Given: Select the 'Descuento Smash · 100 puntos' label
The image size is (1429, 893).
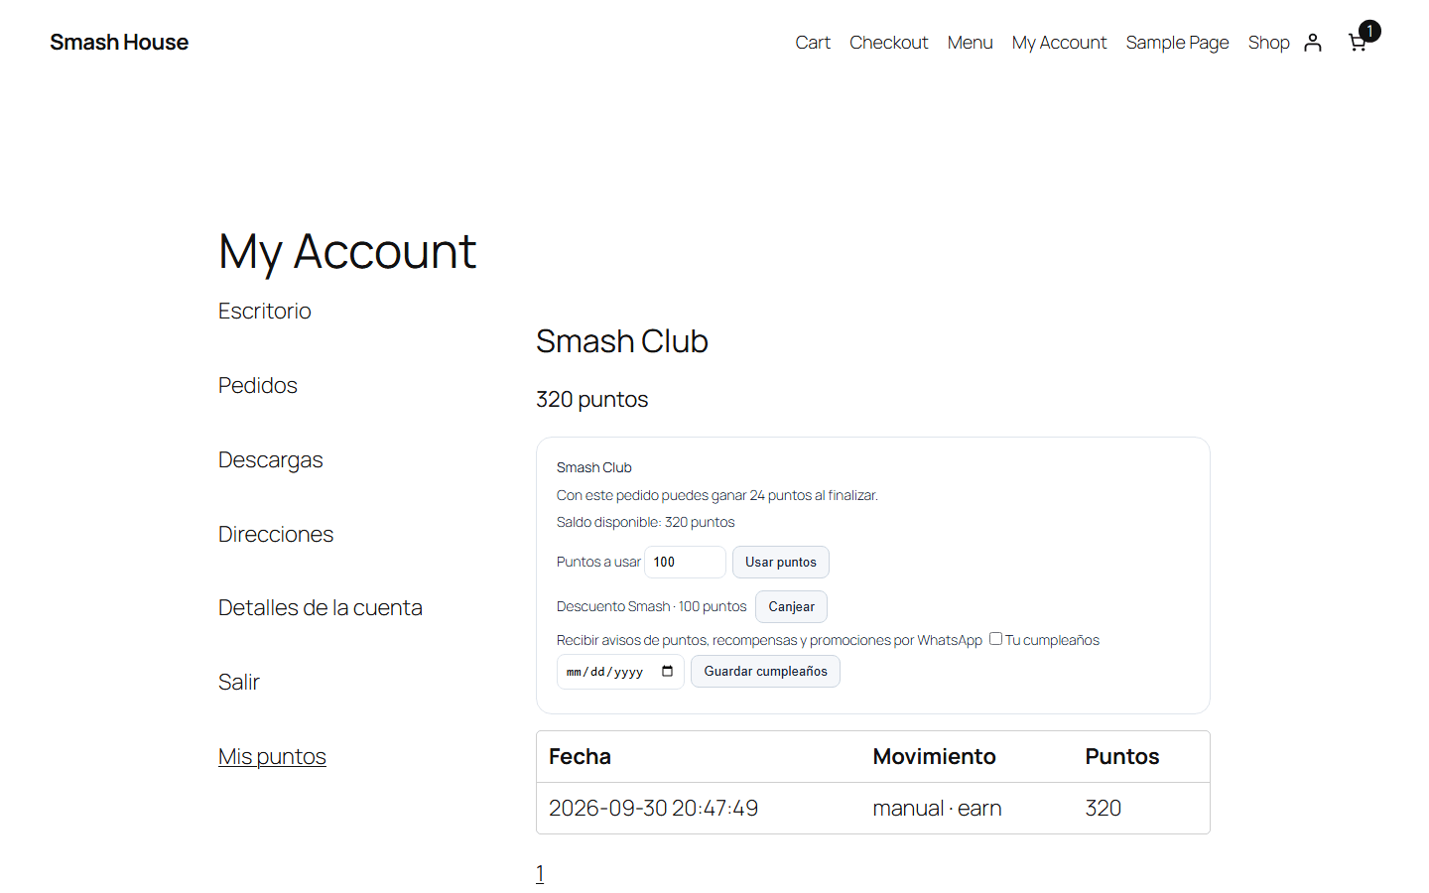Looking at the screenshot, I should [x=651, y=606].
